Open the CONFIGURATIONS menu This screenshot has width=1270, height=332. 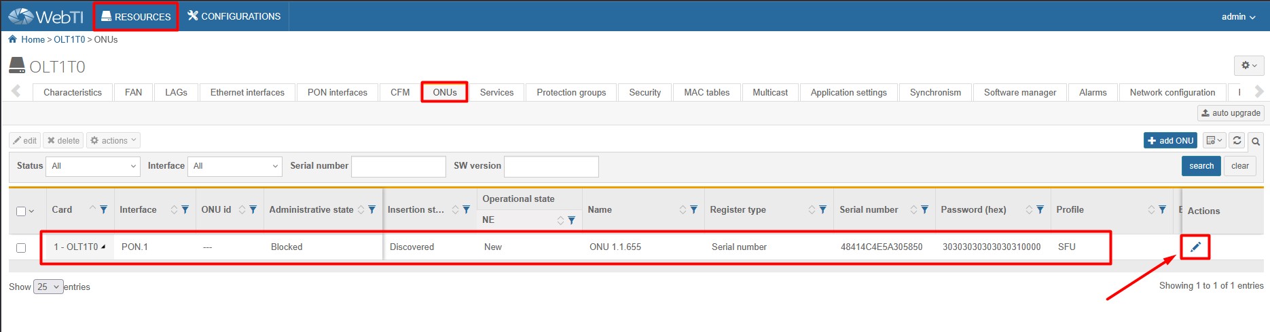(x=234, y=16)
